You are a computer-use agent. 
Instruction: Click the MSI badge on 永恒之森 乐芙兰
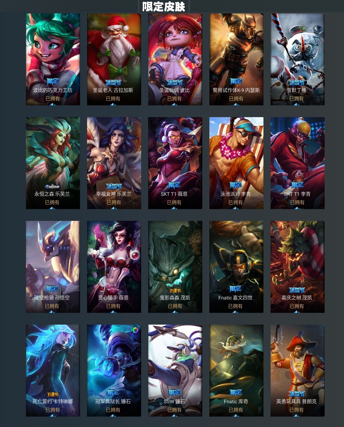(52, 187)
